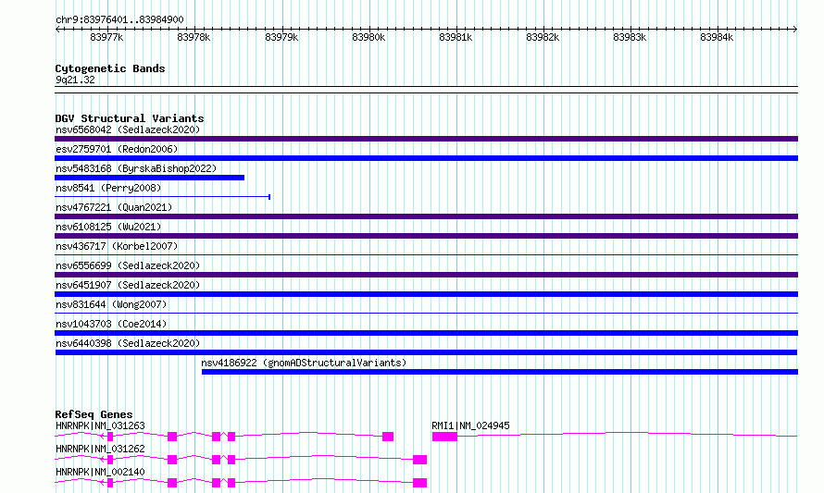824x493 pixels.
Task: Click the purple bar for nsv6108125
Action: coord(426,236)
